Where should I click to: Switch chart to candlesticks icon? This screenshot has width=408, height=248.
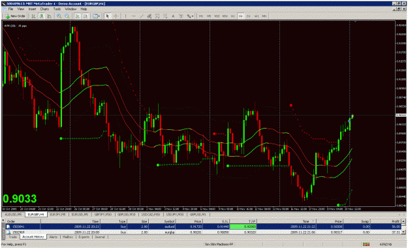[x=41, y=16]
